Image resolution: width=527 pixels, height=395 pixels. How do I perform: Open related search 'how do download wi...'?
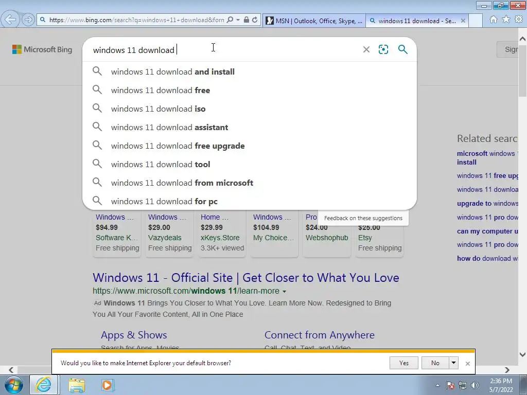point(487,258)
